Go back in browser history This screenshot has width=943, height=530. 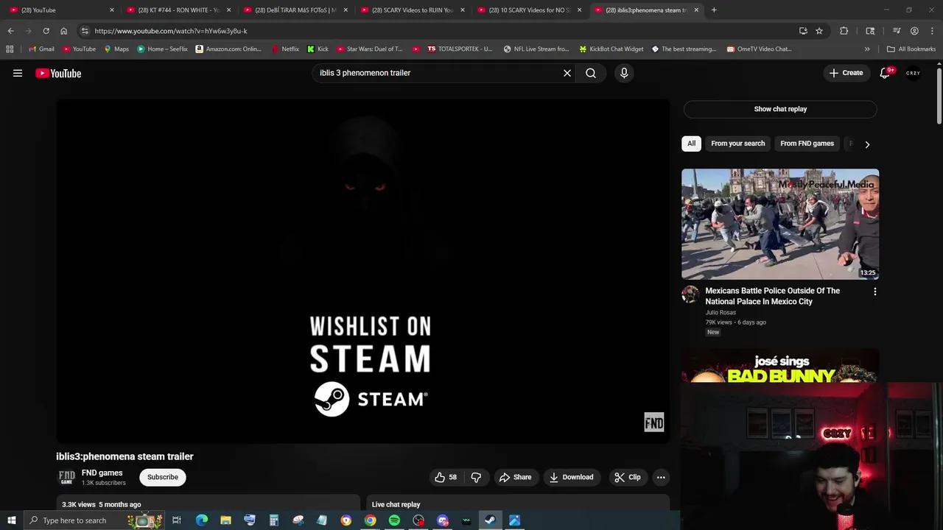[x=10, y=31]
